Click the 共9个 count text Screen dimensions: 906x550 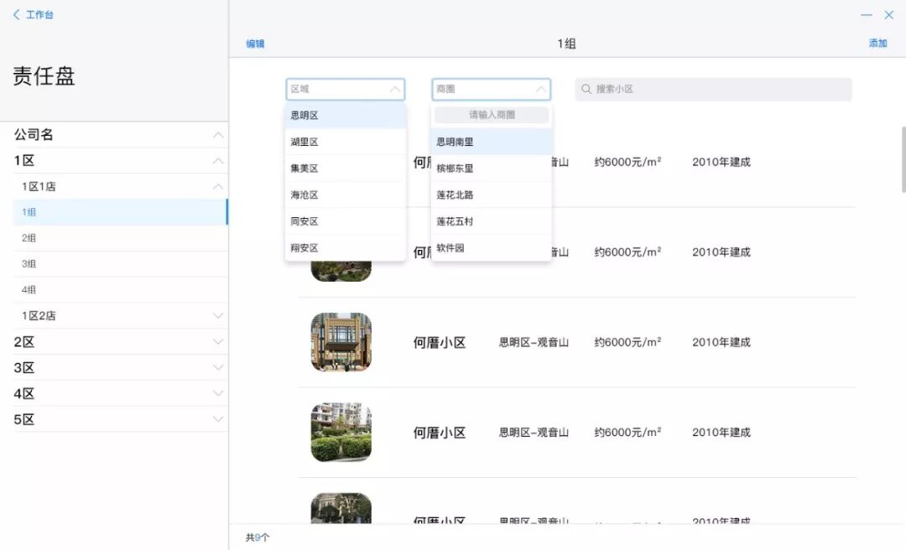tap(258, 537)
